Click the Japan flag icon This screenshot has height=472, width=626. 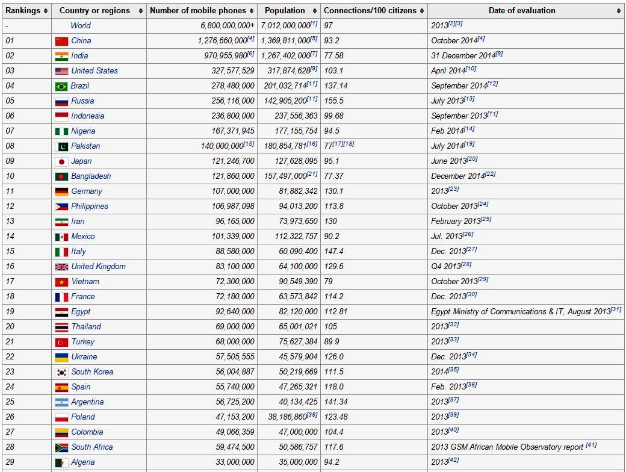point(61,162)
